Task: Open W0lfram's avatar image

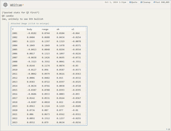Action: pyautogui.click(x=5, y=5)
